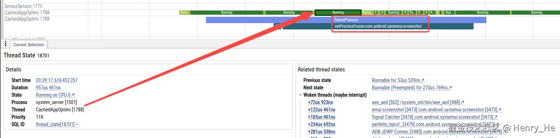Screen dimensions: 560x138
Task: Click the Related thread states heading
Action: (321, 69)
